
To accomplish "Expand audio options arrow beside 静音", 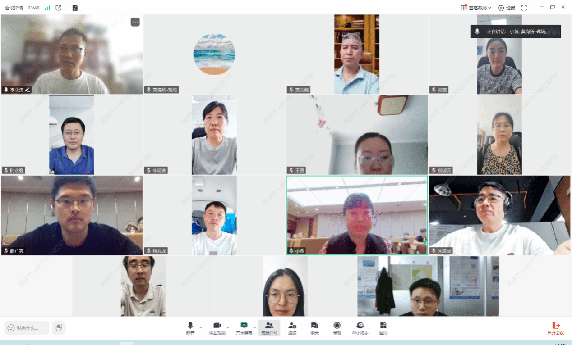I will coord(201,327).
